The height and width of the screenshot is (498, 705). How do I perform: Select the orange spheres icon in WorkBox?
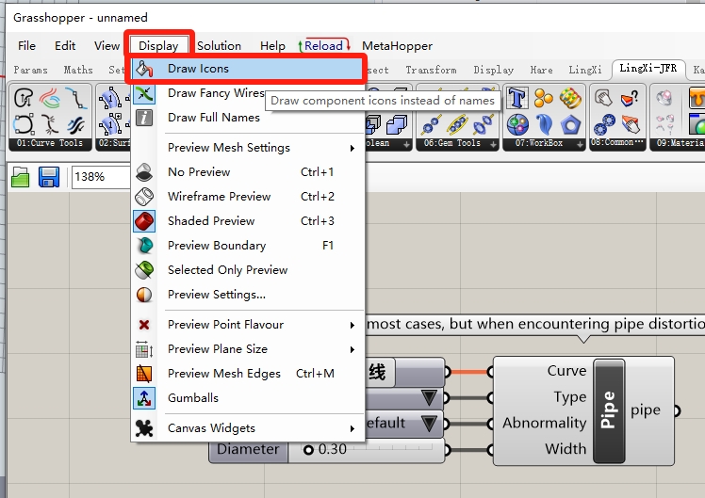(544, 98)
